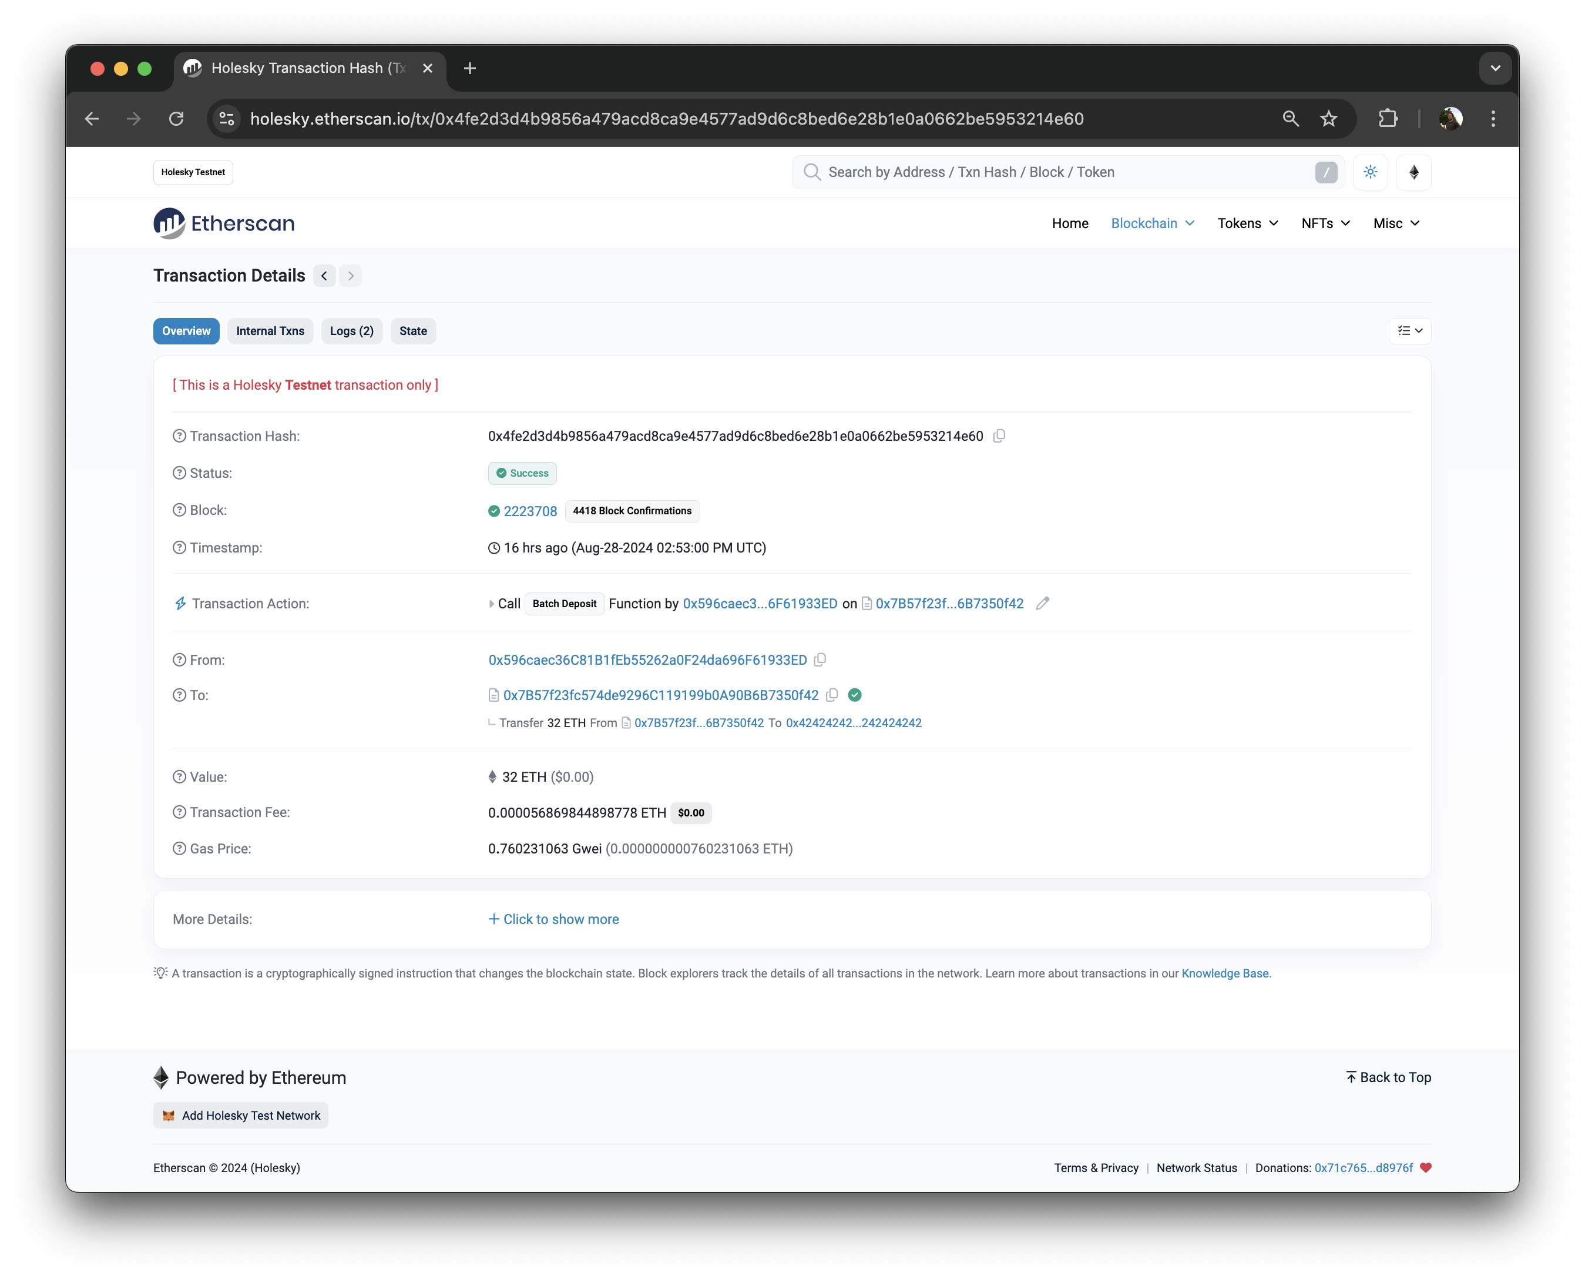This screenshot has height=1279, width=1585.
Task: Open Terms & Privacy link
Action: [1096, 1168]
